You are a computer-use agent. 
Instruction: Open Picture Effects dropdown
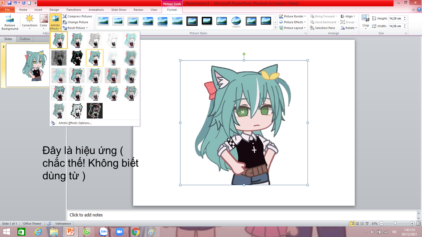click(293, 22)
